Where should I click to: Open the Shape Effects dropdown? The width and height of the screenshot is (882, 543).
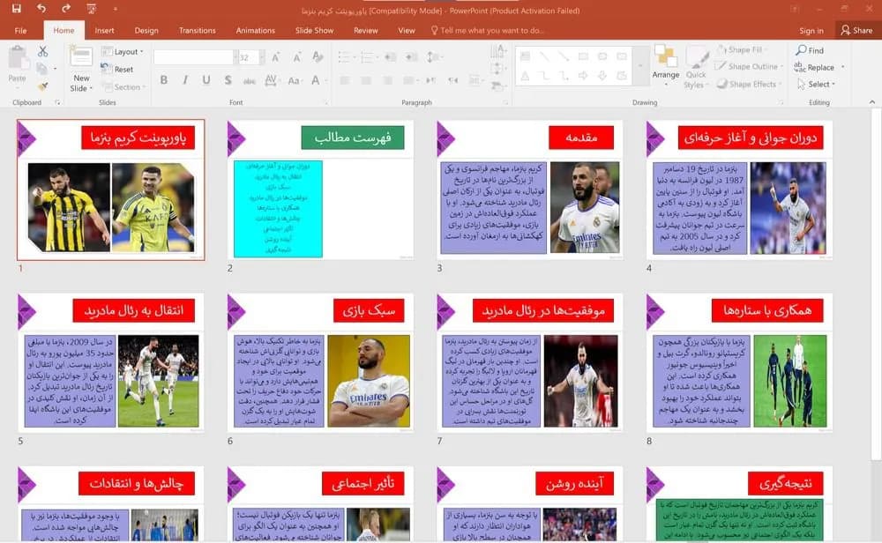(750, 85)
